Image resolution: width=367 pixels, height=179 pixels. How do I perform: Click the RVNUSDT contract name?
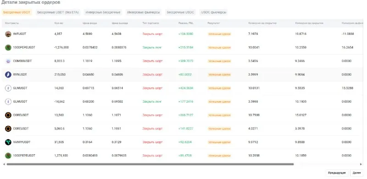pos(20,75)
